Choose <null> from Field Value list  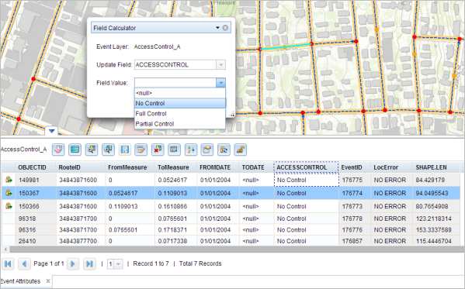(180, 93)
